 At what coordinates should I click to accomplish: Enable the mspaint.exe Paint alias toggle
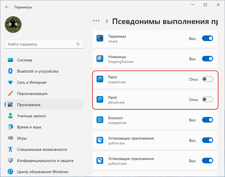pos(207,79)
